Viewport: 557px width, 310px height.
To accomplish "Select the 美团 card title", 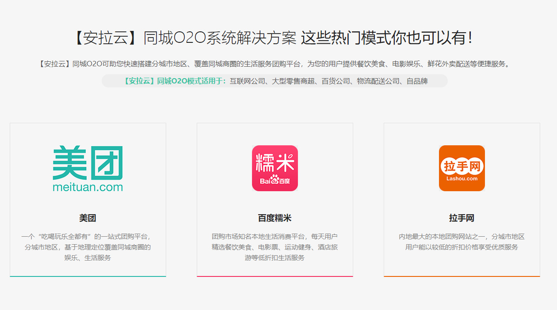I will [88, 218].
